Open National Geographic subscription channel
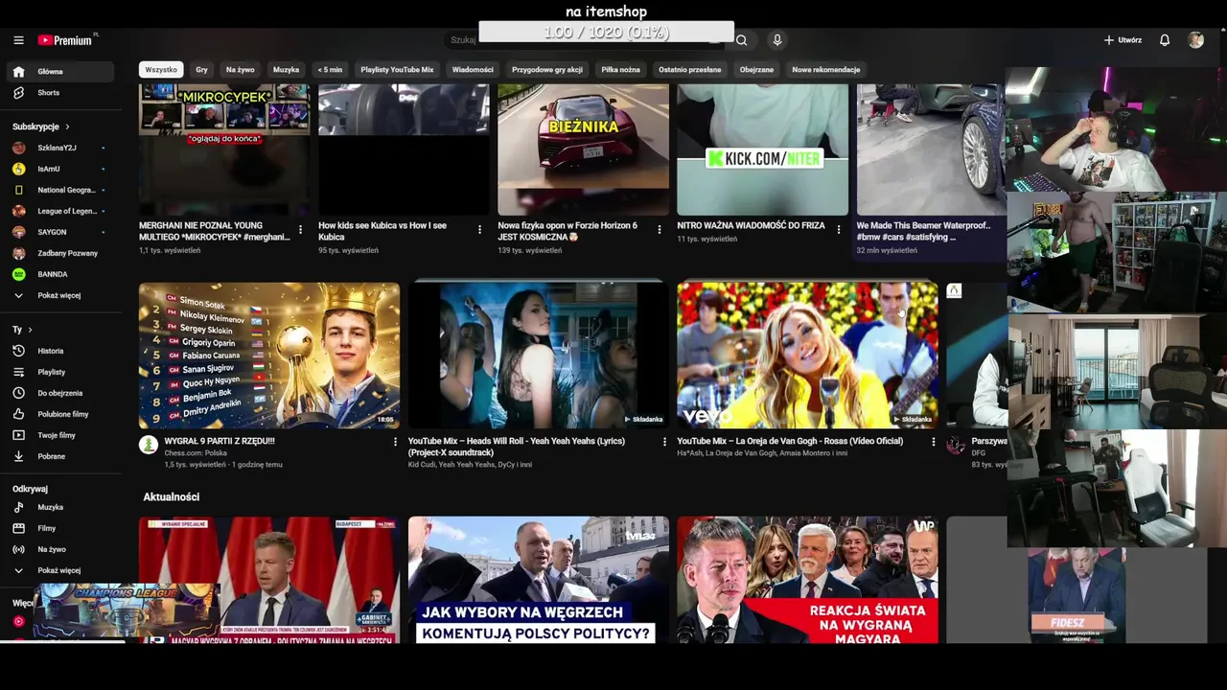 point(59,190)
